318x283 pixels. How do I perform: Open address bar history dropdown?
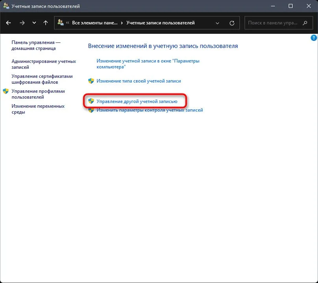[217, 23]
